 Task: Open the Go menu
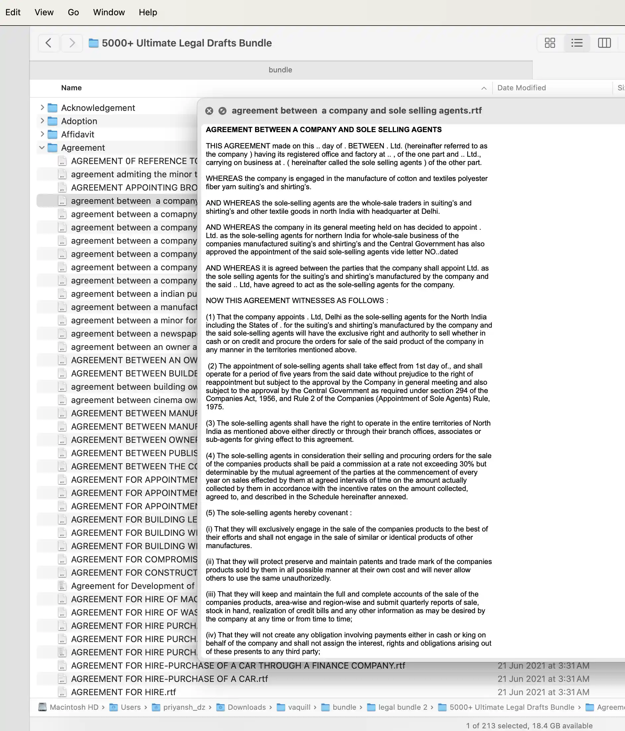click(73, 12)
